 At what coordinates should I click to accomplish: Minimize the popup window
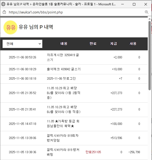click(x=122, y=4)
